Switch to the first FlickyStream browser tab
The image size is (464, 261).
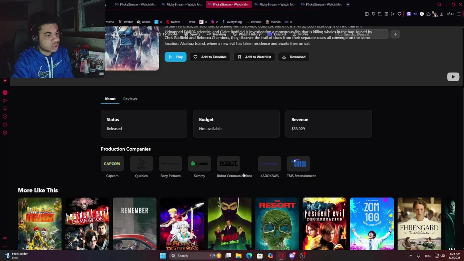(x=134, y=4)
